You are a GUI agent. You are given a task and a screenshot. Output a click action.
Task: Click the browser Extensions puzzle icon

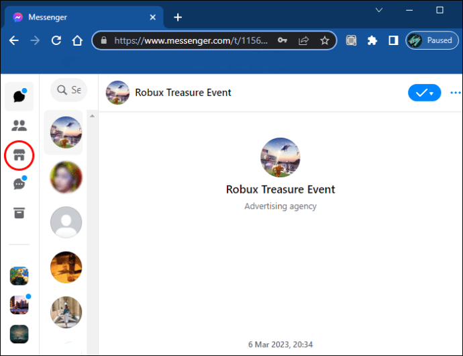tap(372, 40)
